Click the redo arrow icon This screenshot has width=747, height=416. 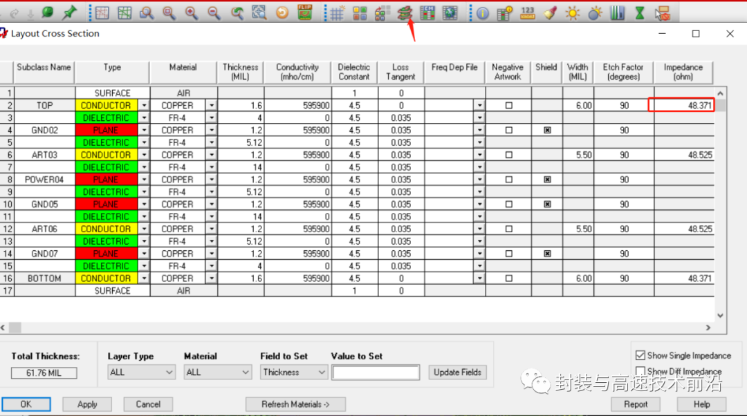pyautogui.click(x=15, y=13)
